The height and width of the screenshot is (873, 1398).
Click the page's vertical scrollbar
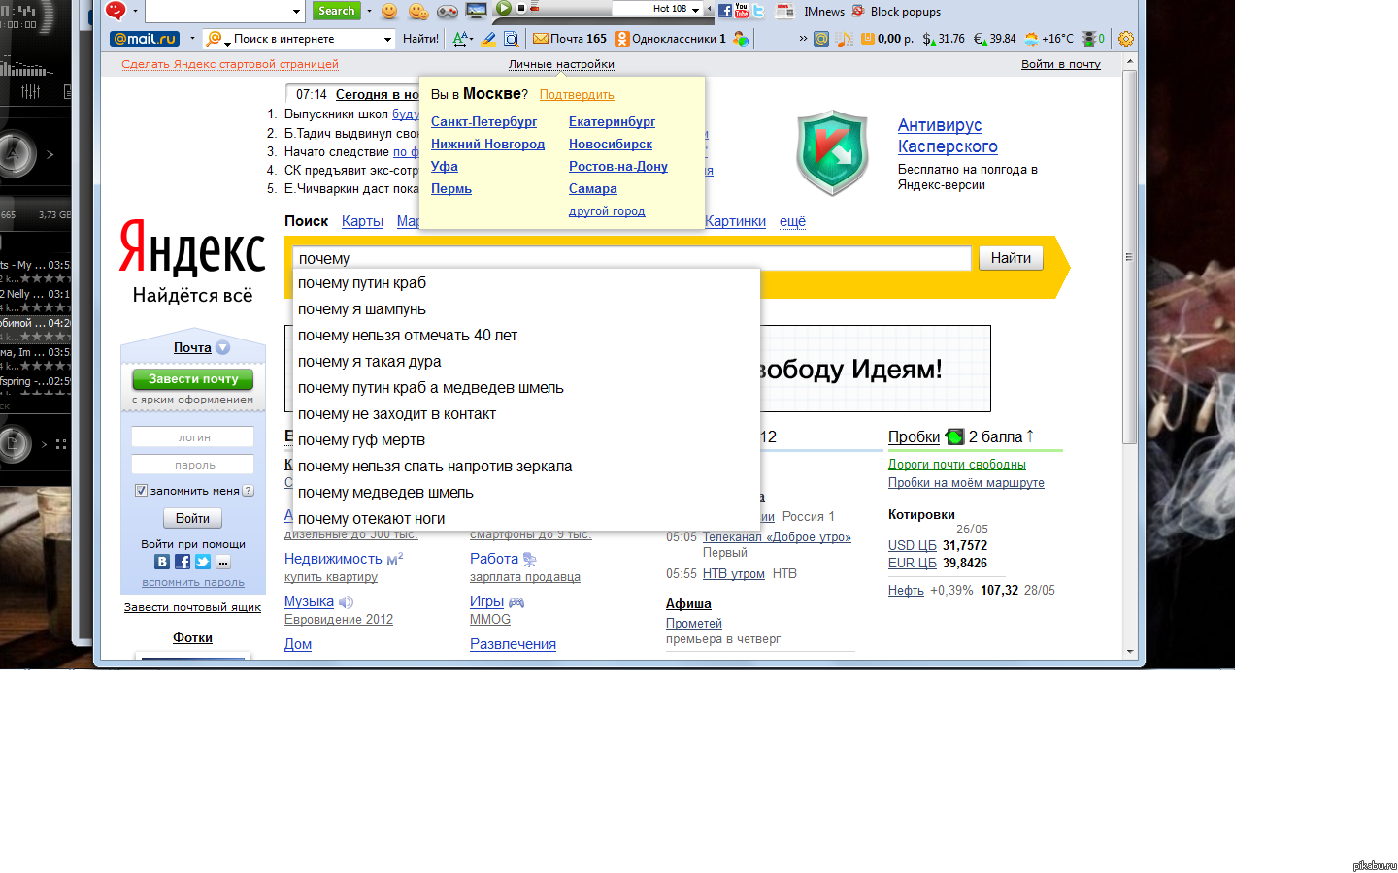pyautogui.click(x=1129, y=257)
